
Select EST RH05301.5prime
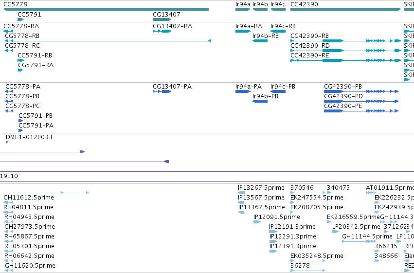tap(29, 246)
